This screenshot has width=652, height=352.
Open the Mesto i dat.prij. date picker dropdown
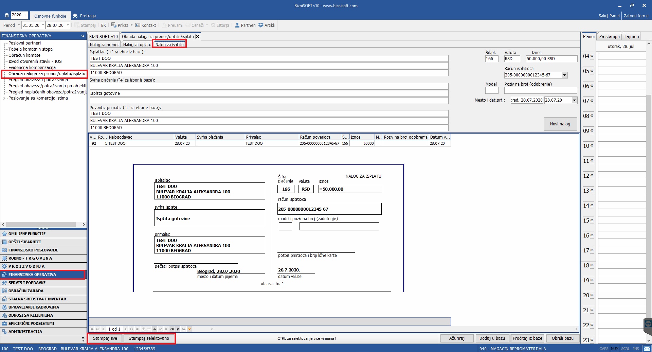click(574, 100)
